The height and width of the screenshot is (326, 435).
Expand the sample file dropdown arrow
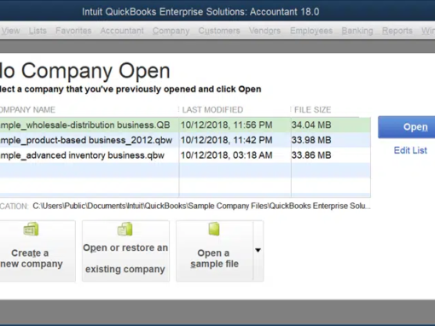click(x=258, y=251)
